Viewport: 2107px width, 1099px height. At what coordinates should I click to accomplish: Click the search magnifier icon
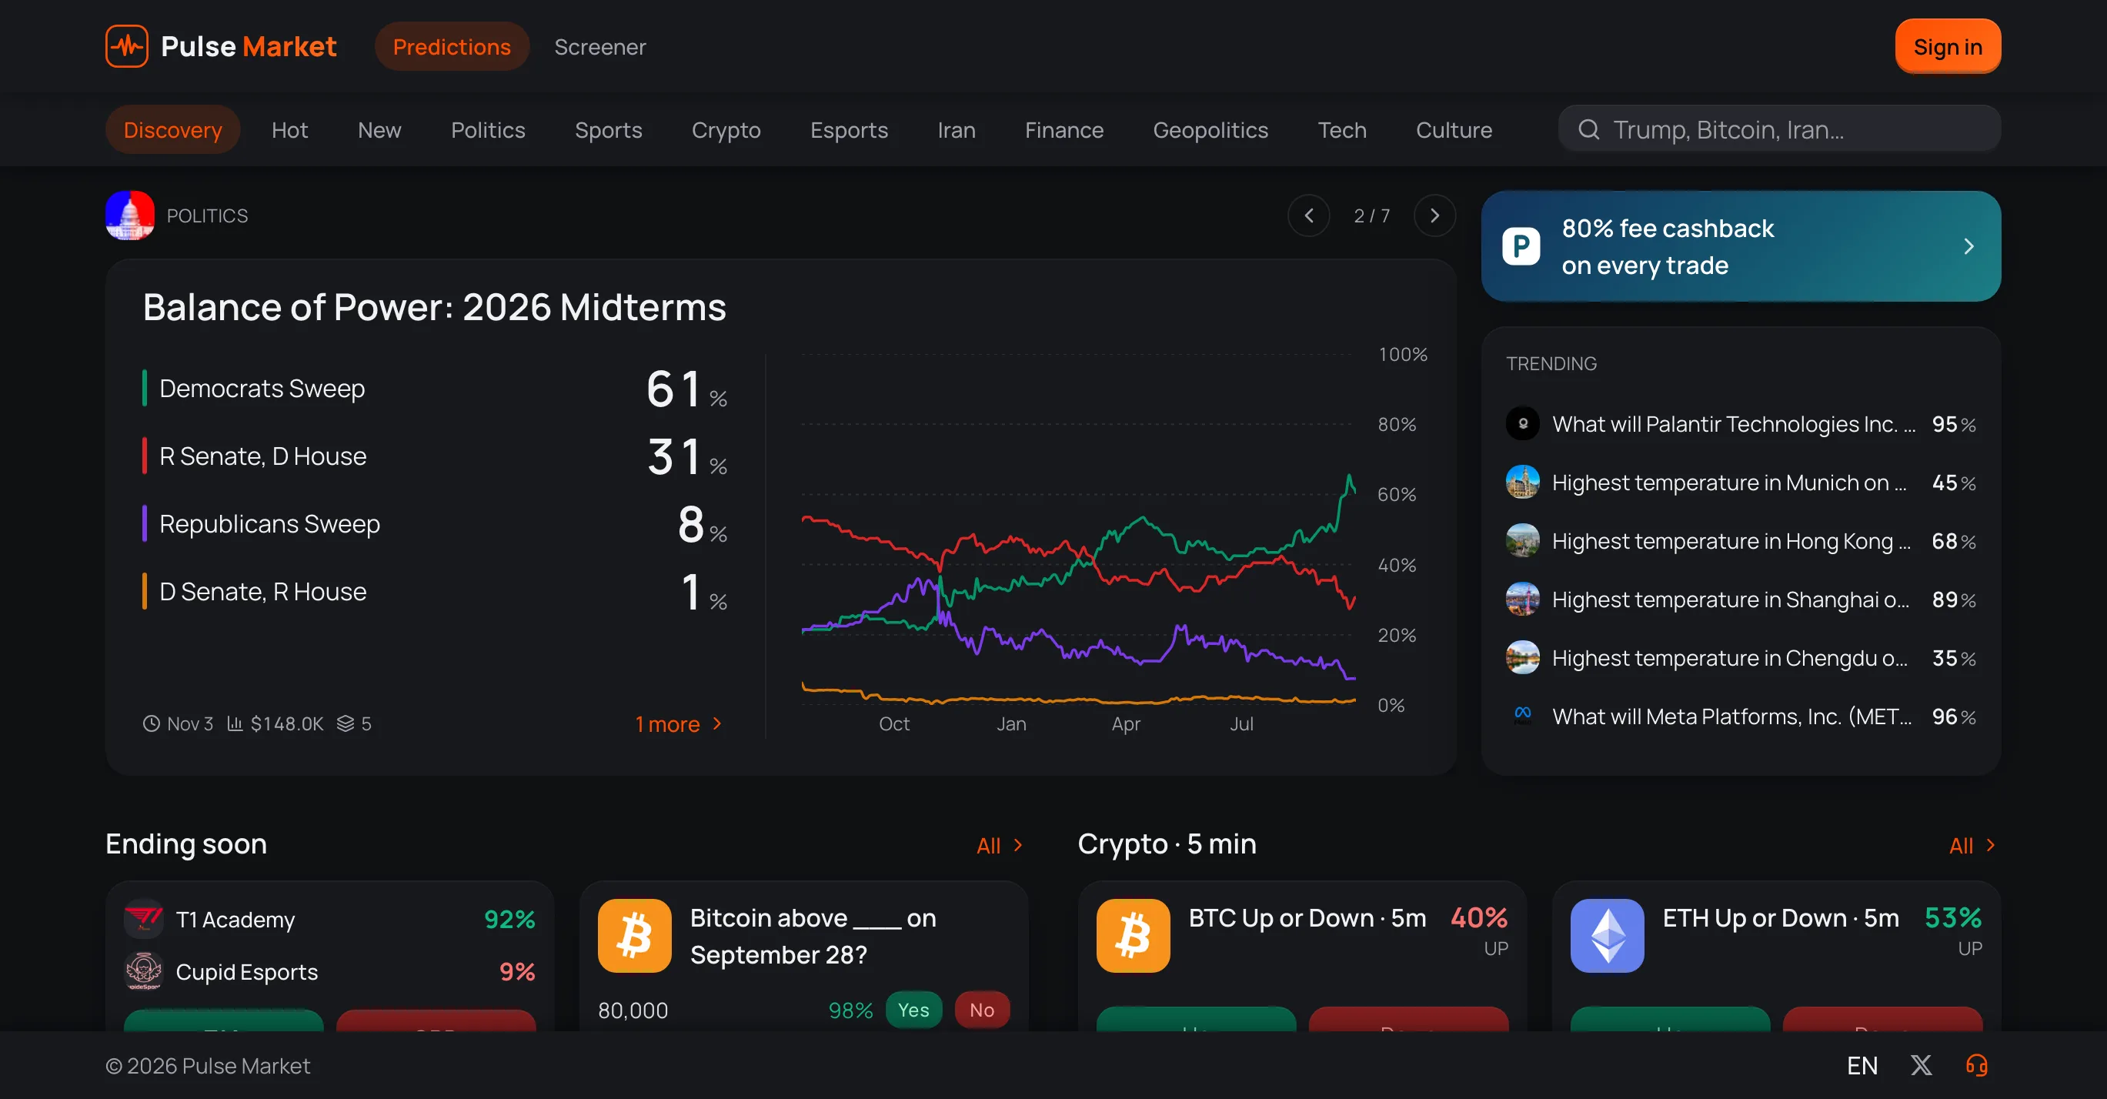coord(1588,129)
